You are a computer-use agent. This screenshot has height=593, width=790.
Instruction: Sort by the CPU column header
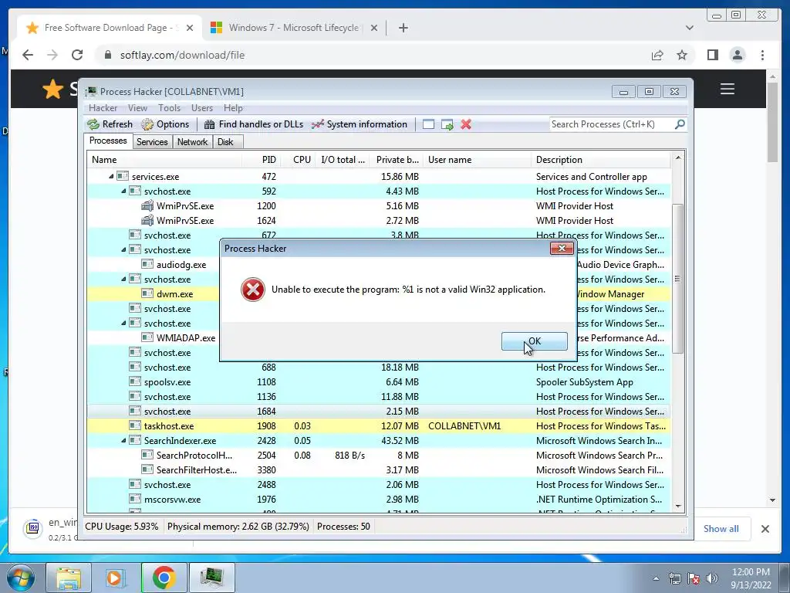pos(299,160)
